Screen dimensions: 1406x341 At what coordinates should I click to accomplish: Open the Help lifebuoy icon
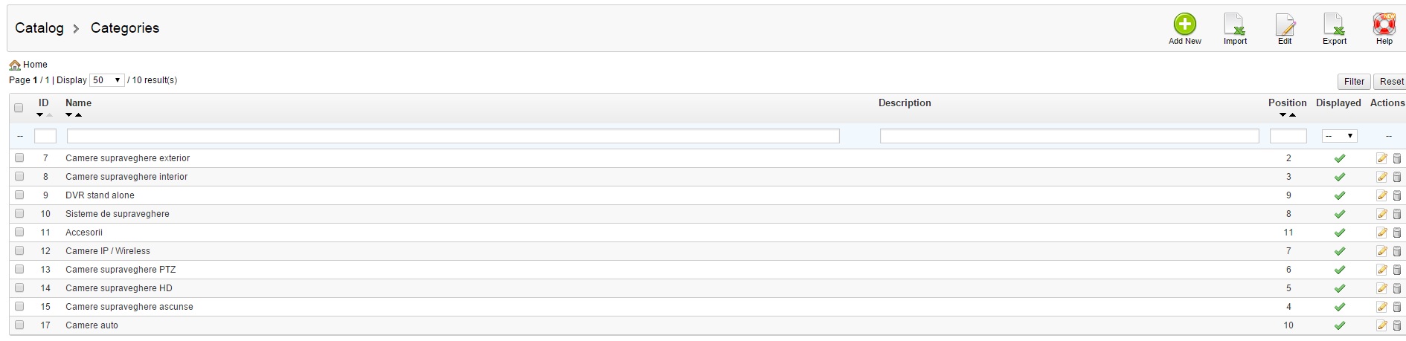click(x=1384, y=25)
